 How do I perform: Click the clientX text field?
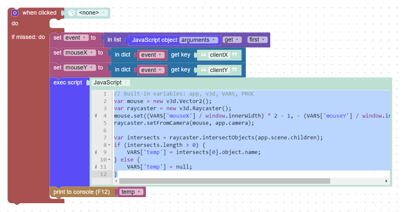(219, 55)
